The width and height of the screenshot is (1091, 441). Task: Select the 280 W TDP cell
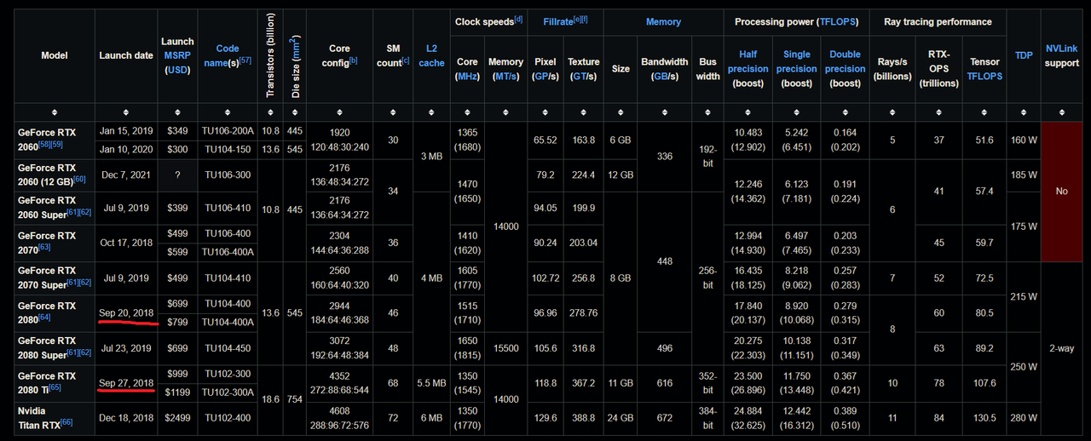coord(1024,418)
